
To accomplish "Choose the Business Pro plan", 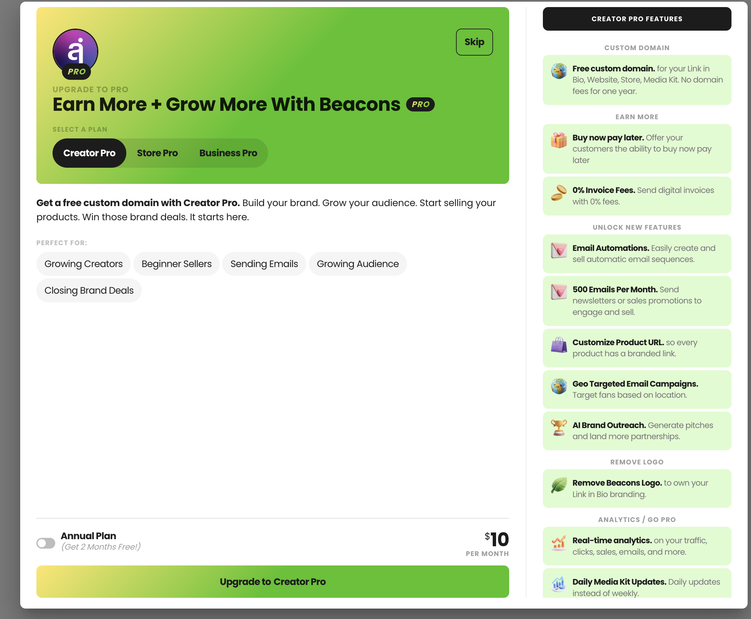I will click(x=228, y=153).
